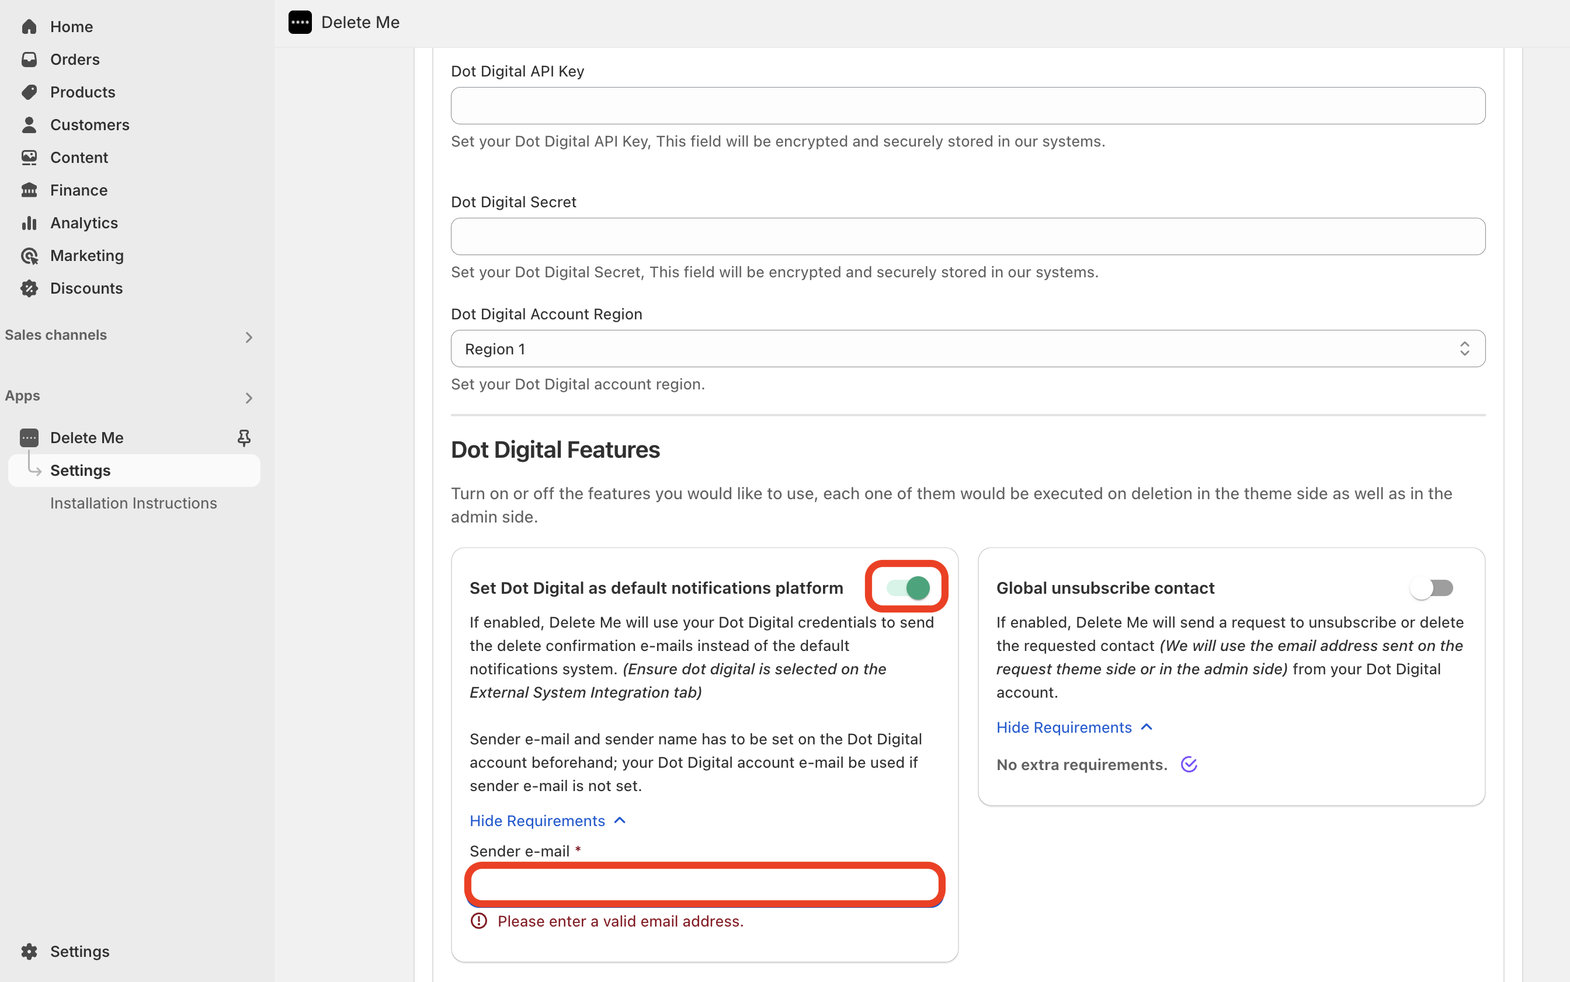
Task: Collapse requirements under Global unsubscribe contact
Action: tap(1074, 727)
